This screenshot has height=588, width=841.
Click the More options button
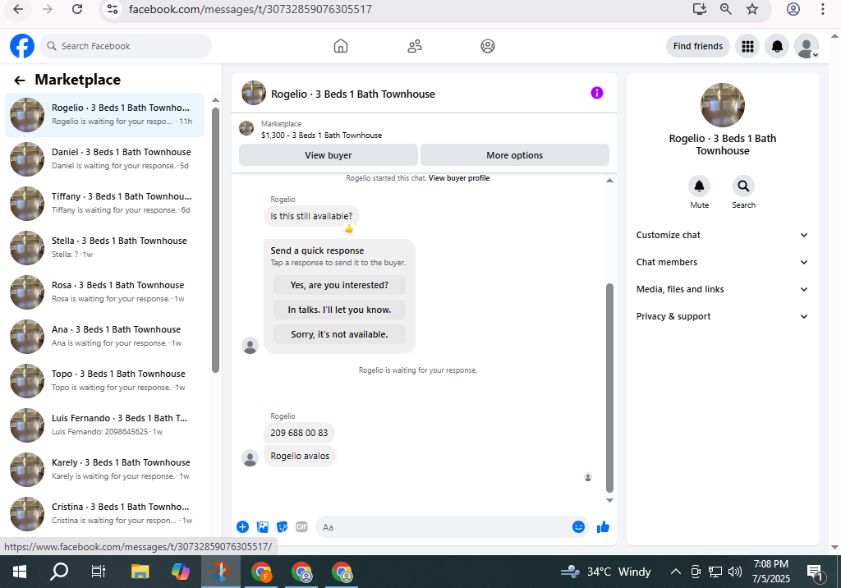[515, 155]
